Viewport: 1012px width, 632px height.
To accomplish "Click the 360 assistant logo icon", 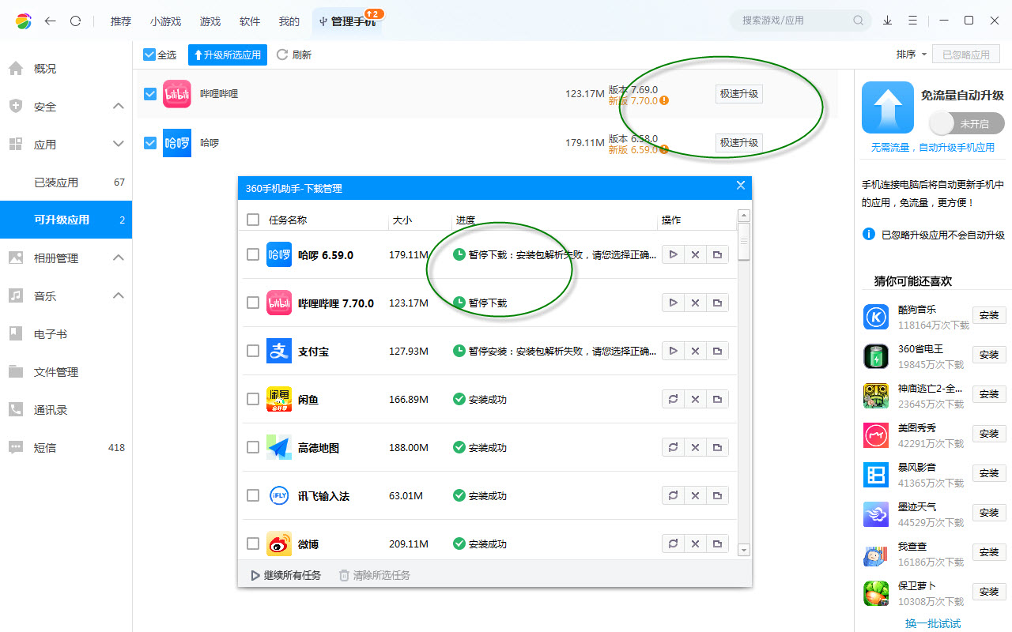I will (x=24, y=21).
